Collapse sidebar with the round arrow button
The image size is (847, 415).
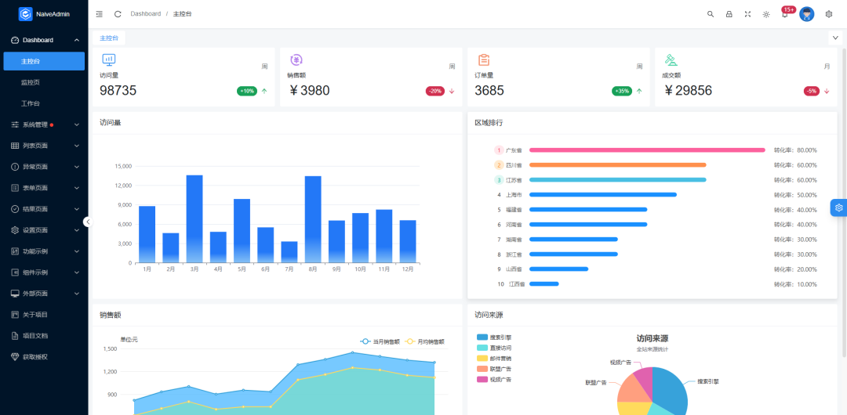click(88, 222)
